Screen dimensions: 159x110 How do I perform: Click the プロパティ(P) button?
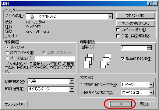coord(136,16)
